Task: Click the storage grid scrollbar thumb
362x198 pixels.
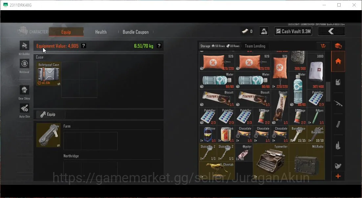Action: 328,92
